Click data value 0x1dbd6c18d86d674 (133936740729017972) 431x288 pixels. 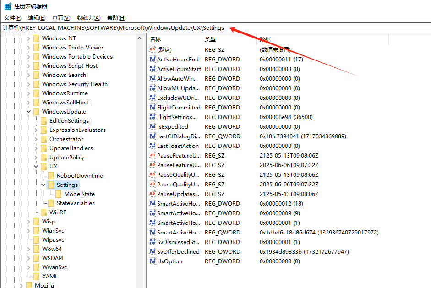[319, 233]
